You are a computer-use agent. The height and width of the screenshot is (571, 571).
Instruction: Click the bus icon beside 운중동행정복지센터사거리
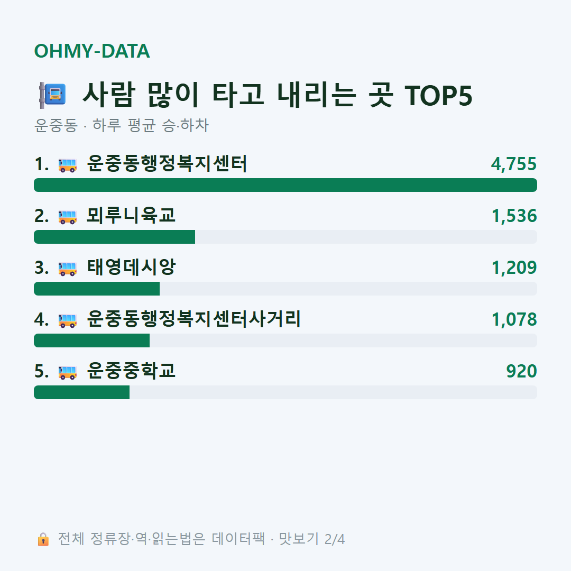[67, 320]
